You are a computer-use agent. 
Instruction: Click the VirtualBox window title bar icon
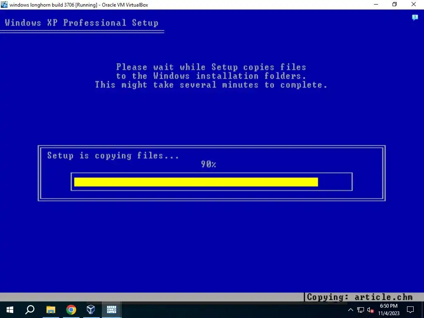point(4,5)
